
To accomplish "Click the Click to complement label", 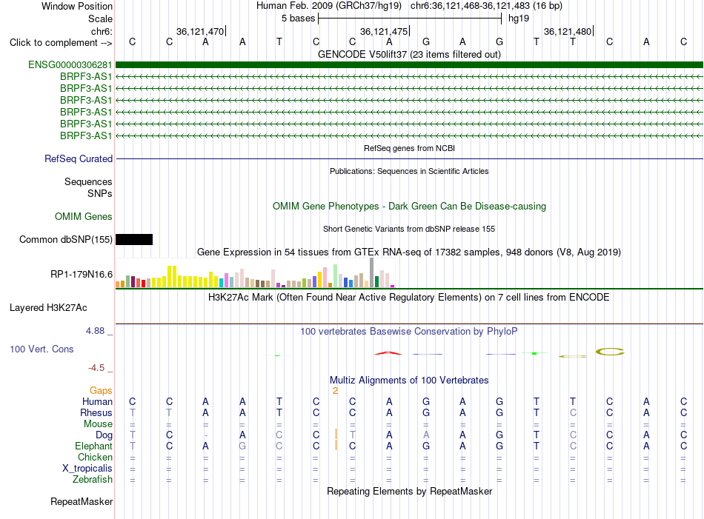I will 61,43.
